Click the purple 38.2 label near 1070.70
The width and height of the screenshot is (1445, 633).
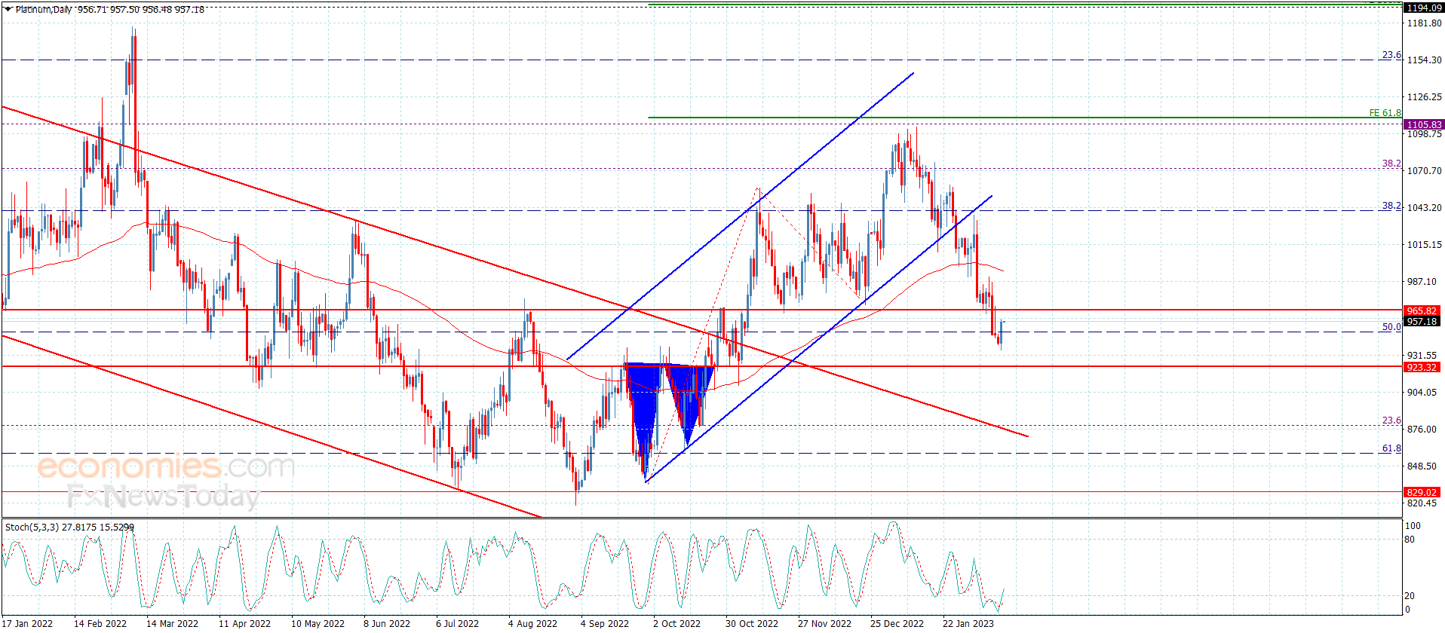(1391, 164)
